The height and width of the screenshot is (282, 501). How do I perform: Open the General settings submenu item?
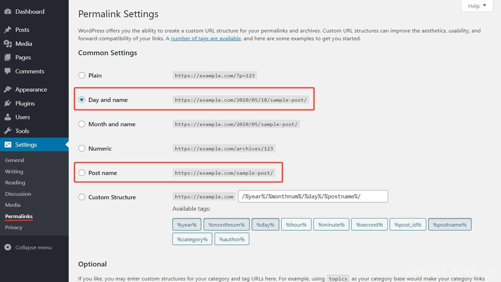pyautogui.click(x=15, y=160)
